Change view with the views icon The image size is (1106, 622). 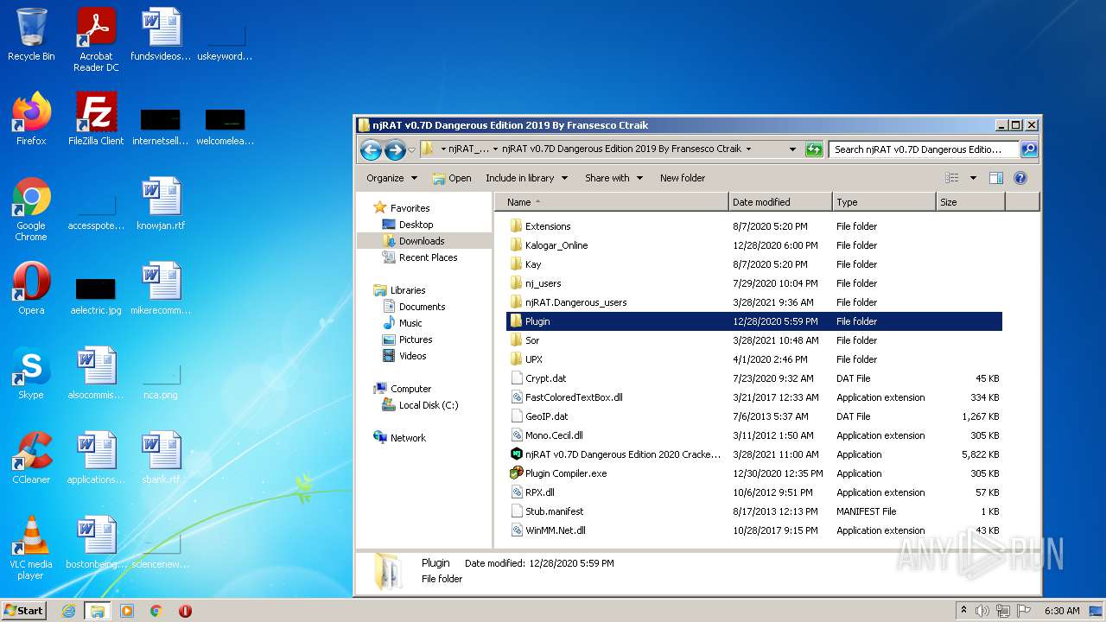[952, 178]
